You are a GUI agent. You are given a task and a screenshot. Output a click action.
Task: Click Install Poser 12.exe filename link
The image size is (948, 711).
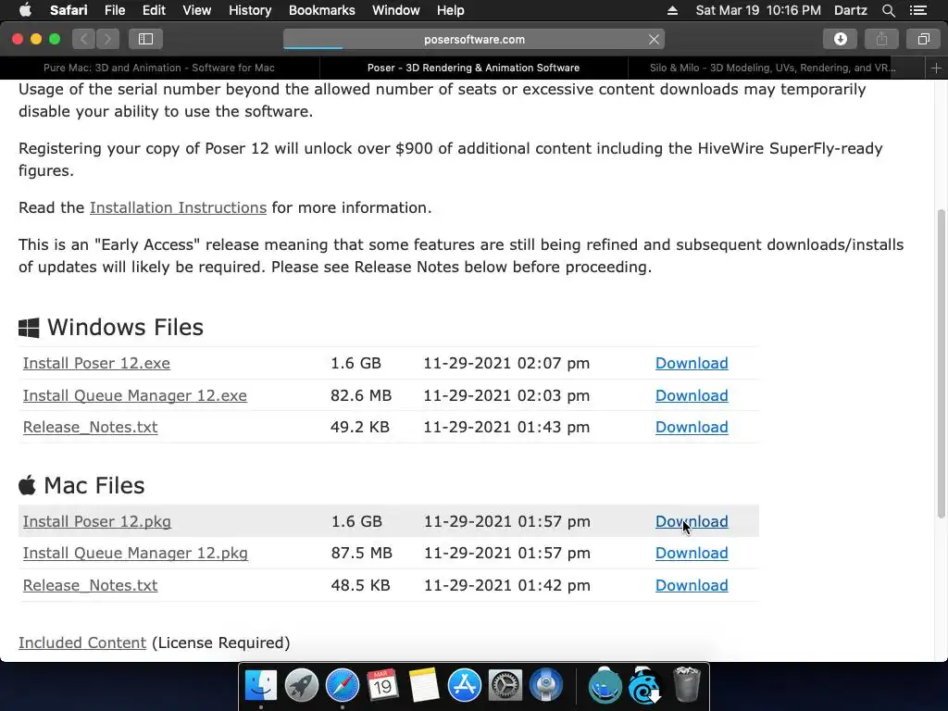[x=96, y=363]
